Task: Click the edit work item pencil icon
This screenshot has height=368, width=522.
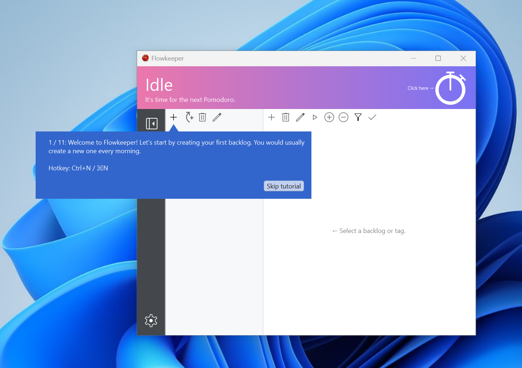Action: pos(300,117)
